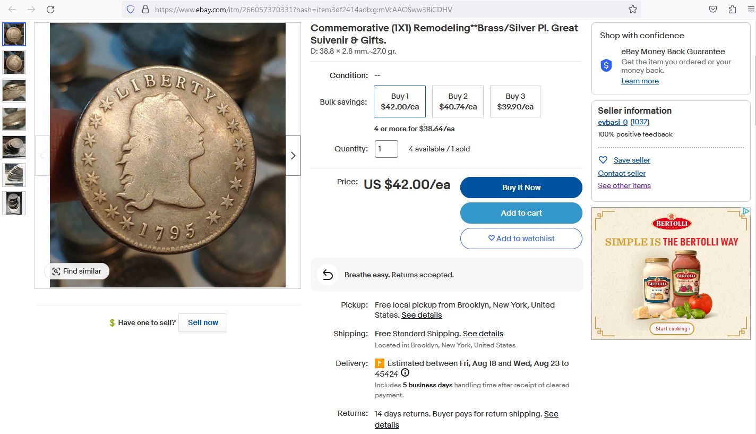Show delivery estimate info icon
Screen dimensions: 756x434
tap(405, 373)
